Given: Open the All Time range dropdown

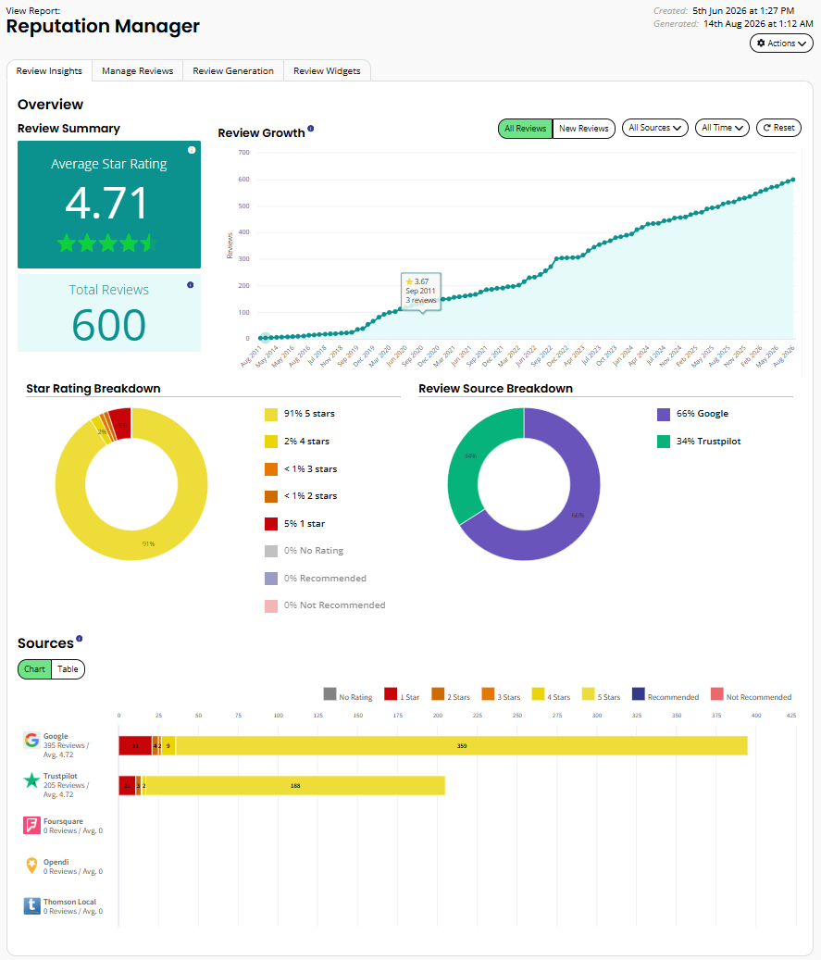Looking at the screenshot, I should (x=723, y=128).
